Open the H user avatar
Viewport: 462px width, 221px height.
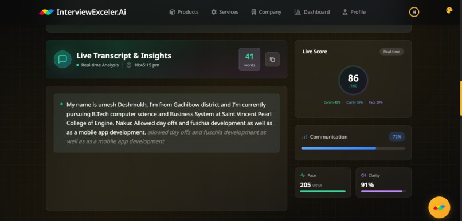coord(414,12)
